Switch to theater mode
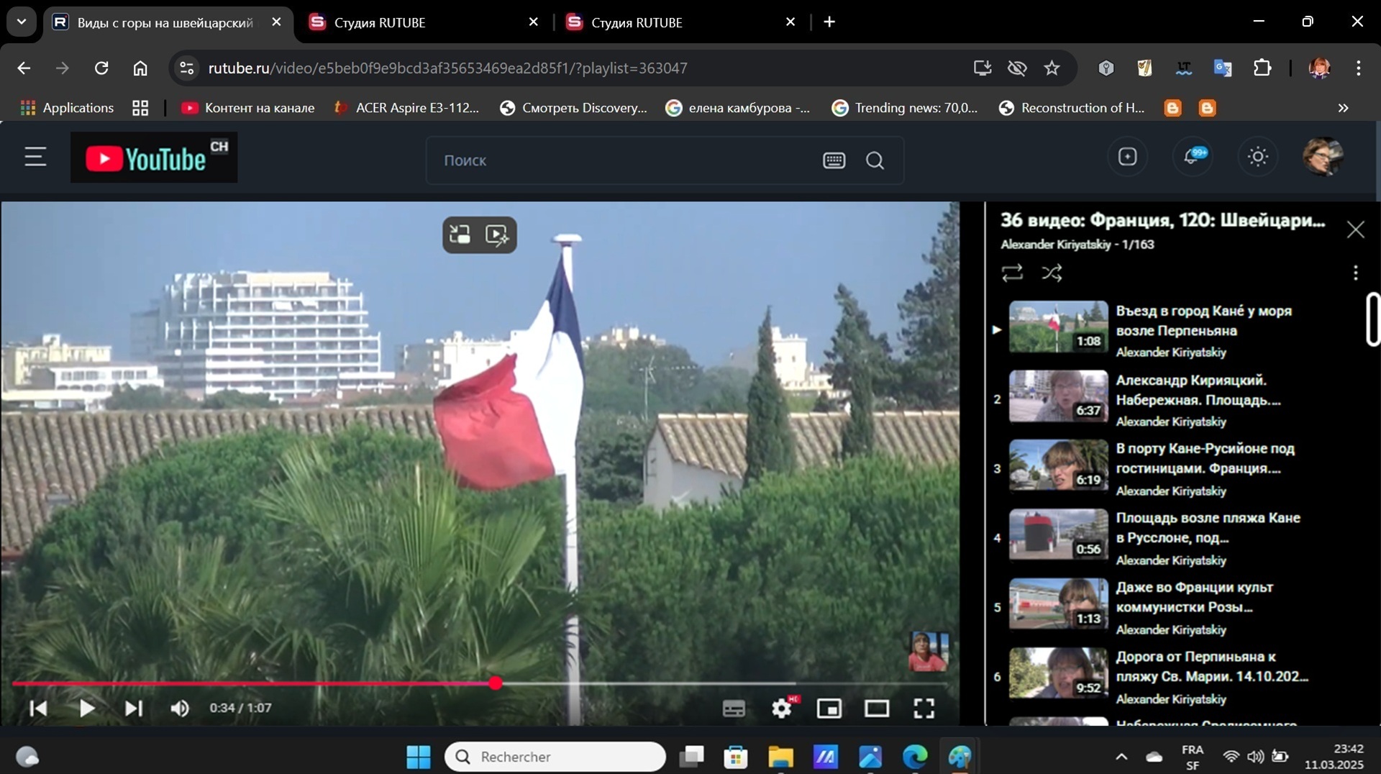The width and height of the screenshot is (1381, 774). coord(877,709)
